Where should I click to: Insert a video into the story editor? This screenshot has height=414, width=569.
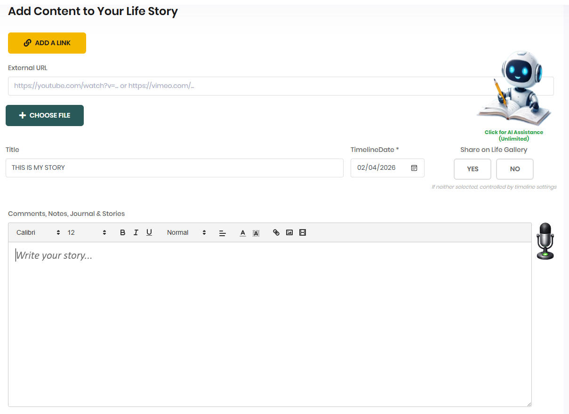point(302,232)
